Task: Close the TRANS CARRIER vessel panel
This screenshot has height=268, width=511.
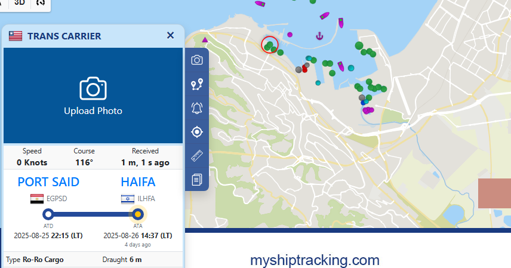Action: 170,35
